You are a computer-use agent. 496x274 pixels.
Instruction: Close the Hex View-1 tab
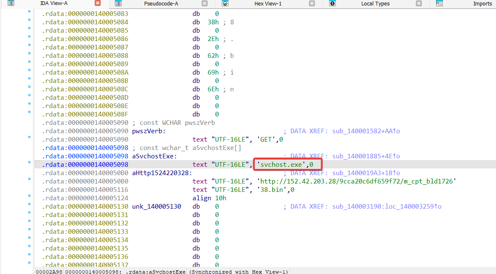point(312,3)
